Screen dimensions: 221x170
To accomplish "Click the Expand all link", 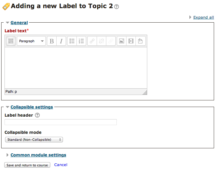I will (204, 17).
